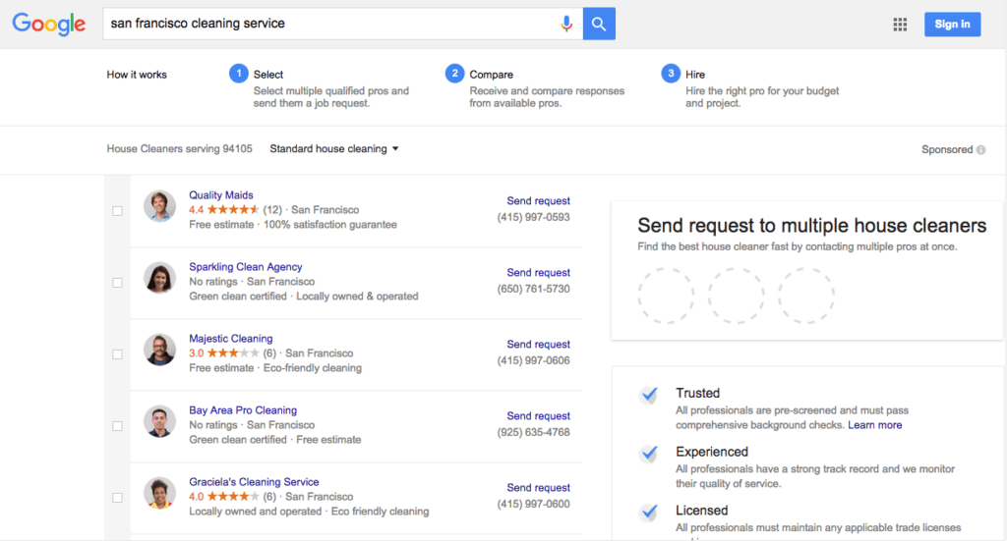Click the third empty pro placeholder circle
Image resolution: width=1007 pixels, height=541 pixels.
click(806, 296)
